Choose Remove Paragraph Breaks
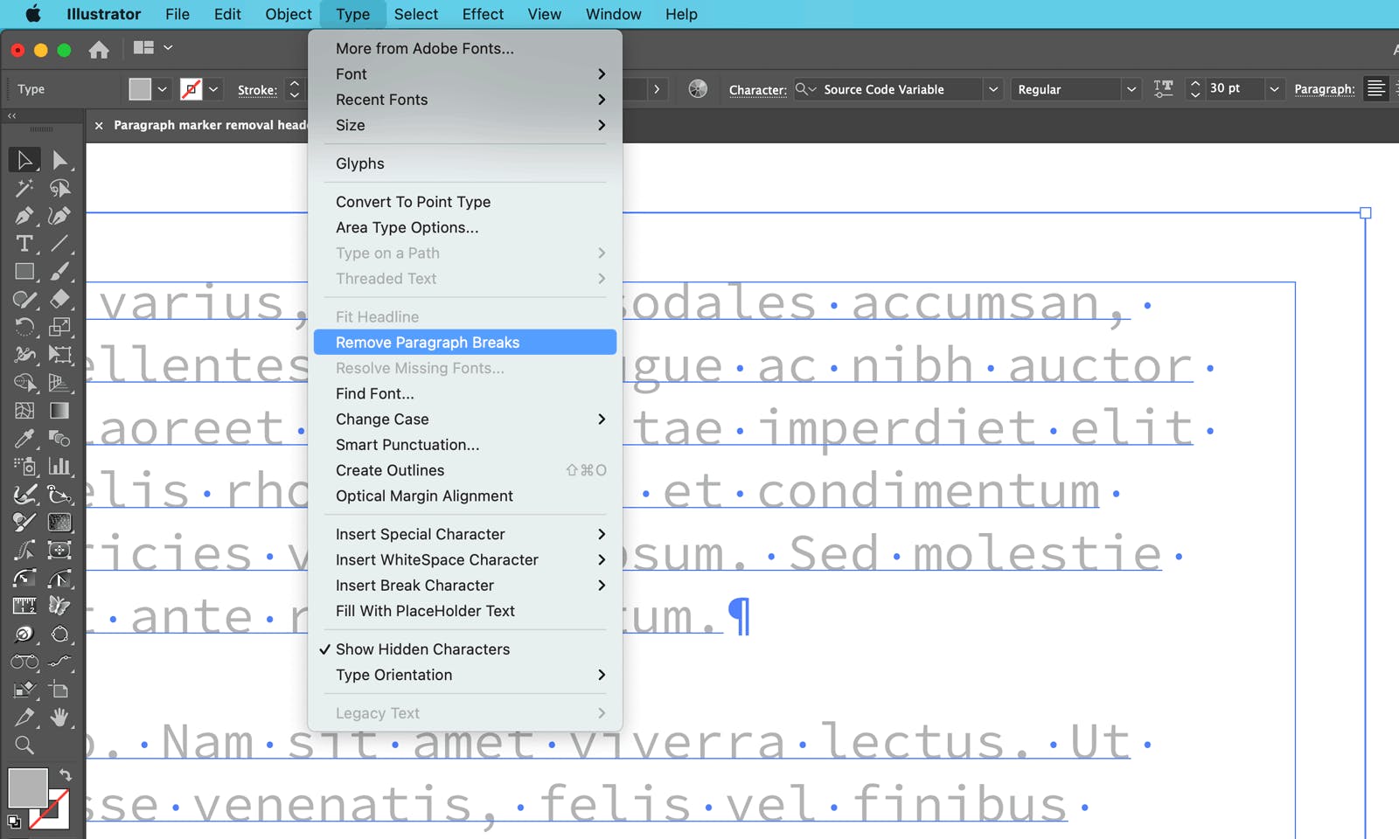The width and height of the screenshot is (1399, 839). pos(428,342)
